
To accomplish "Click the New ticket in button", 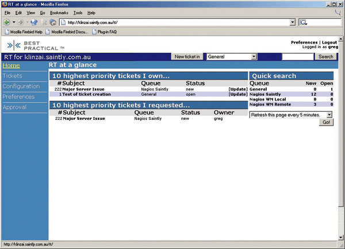I will 187,57.
